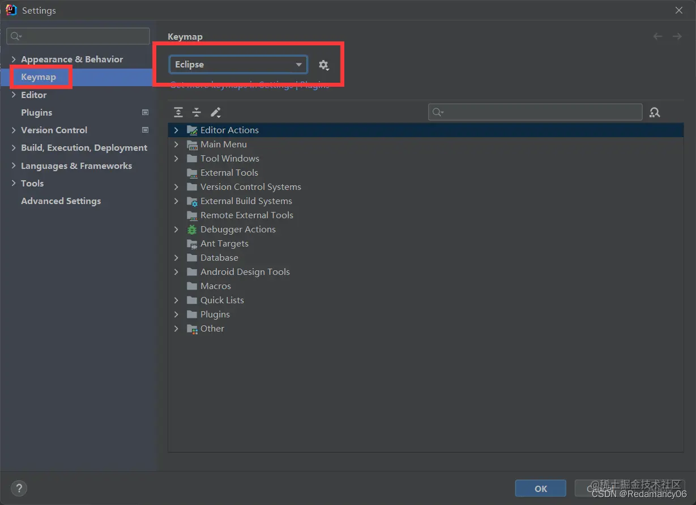Click the back navigation arrow

[x=657, y=36]
